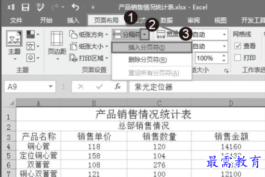Switch to the 数据 tab
The width and height of the screenshot is (265, 177).
coord(167,20)
